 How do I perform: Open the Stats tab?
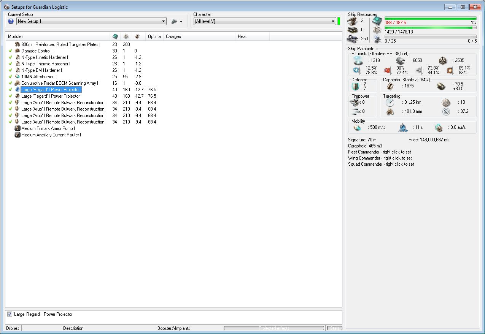335,328
